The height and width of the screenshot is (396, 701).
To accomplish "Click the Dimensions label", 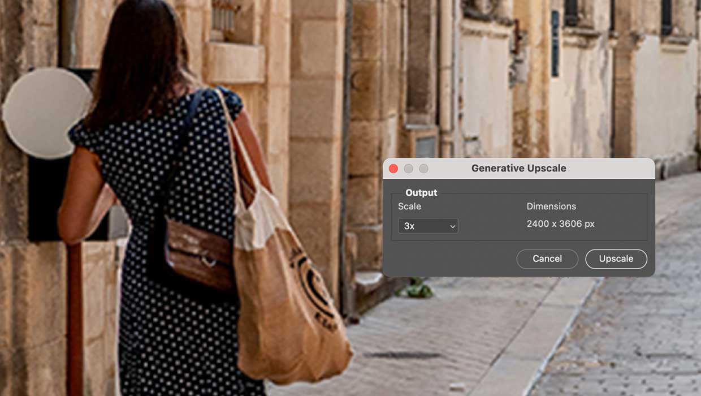I will point(551,206).
